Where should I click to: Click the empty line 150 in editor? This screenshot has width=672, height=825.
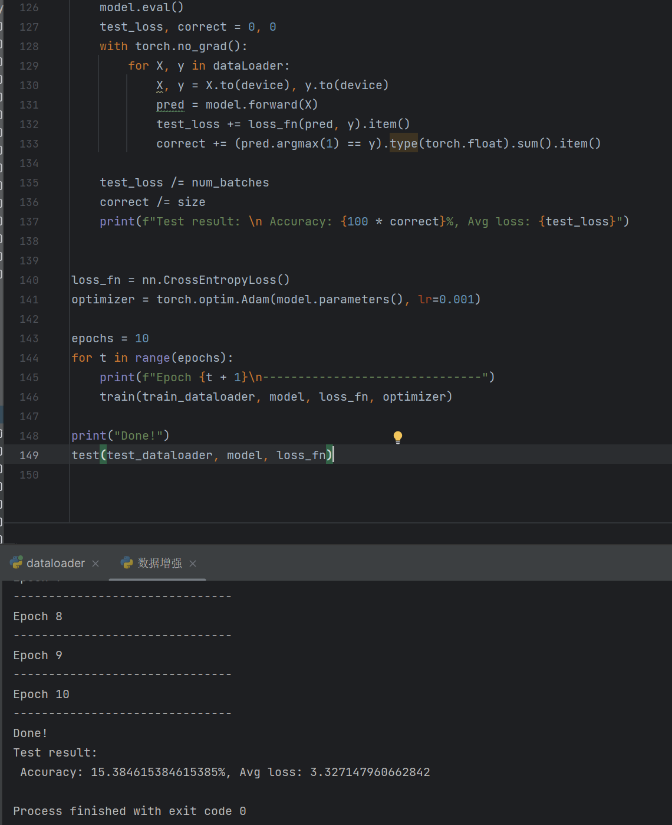pyautogui.click(x=370, y=474)
